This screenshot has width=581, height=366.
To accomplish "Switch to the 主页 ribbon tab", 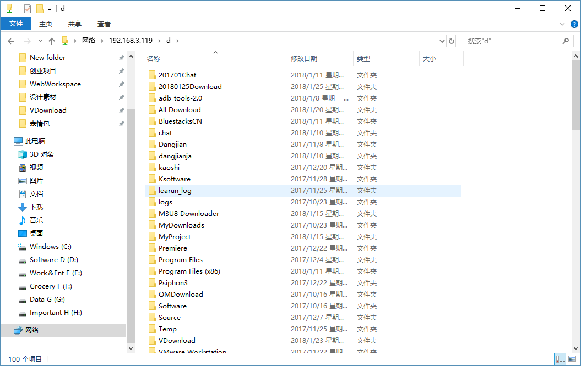I will pos(46,24).
